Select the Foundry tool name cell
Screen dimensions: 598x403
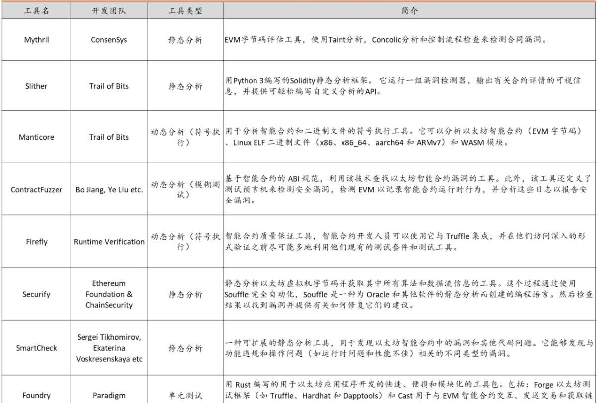[x=36, y=396]
